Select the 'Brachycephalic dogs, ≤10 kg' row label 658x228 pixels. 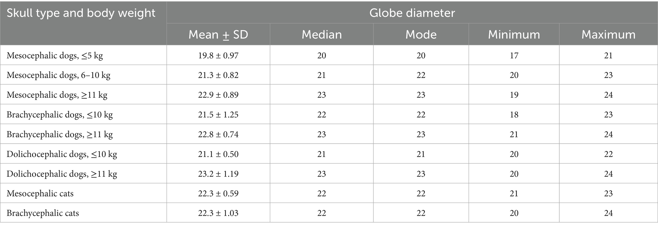60,115
